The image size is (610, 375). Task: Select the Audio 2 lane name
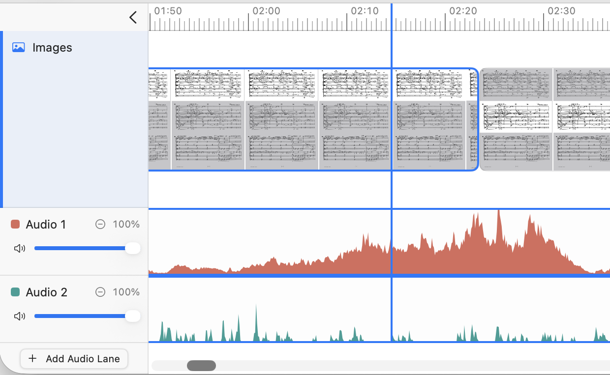pos(47,292)
